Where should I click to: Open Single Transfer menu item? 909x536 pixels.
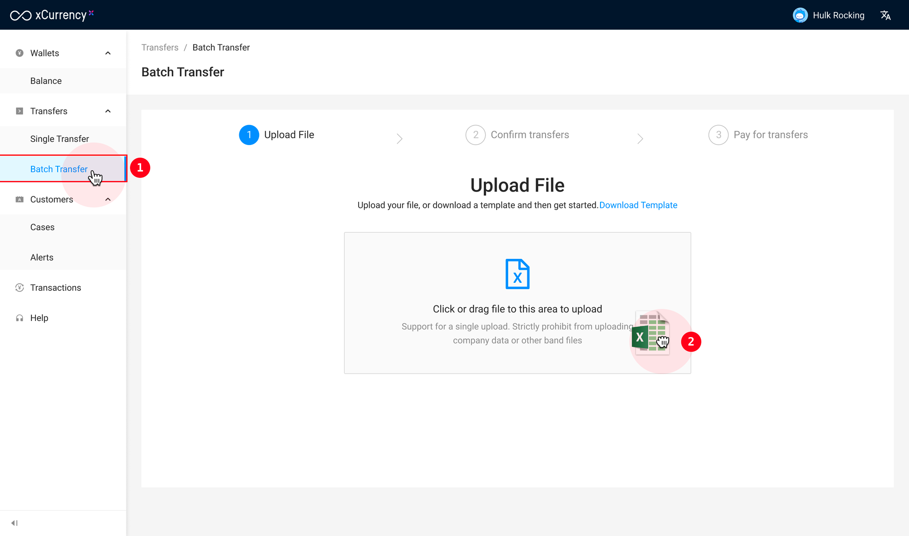(59, 139)
